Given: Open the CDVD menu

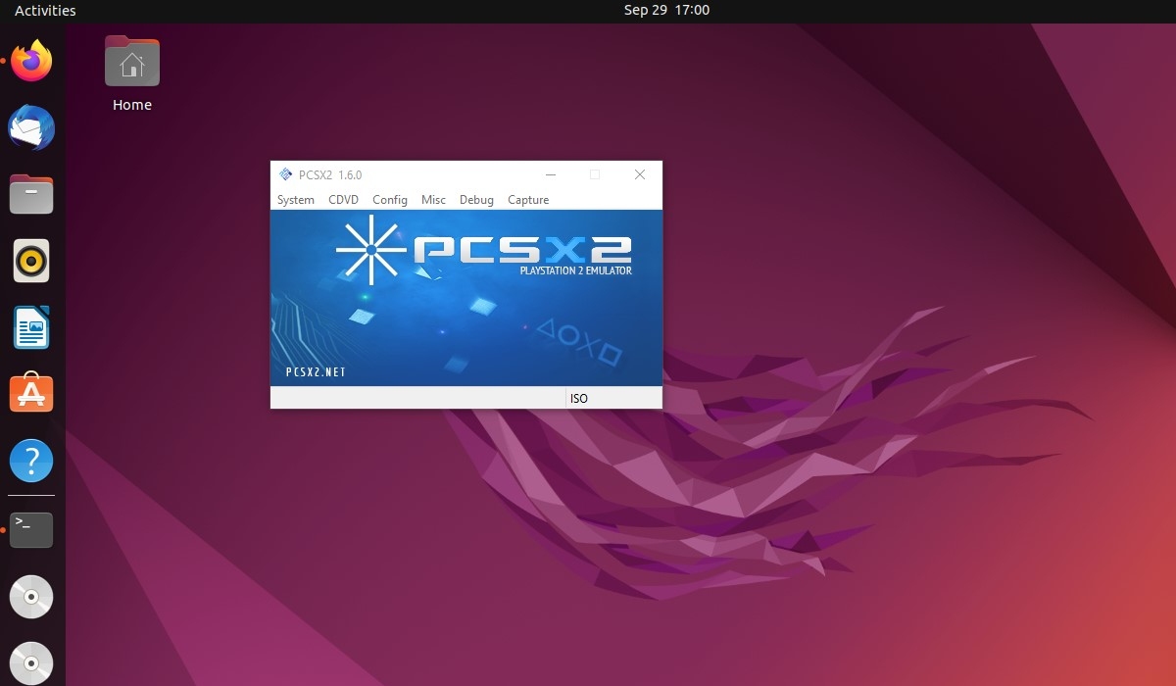Looking at the screenshot, I should [343, 200].
